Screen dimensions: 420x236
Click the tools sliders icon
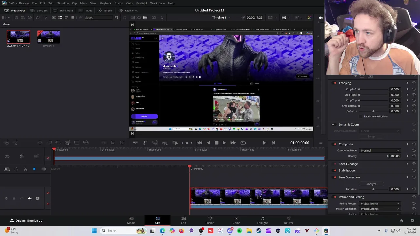click(135, 143)
